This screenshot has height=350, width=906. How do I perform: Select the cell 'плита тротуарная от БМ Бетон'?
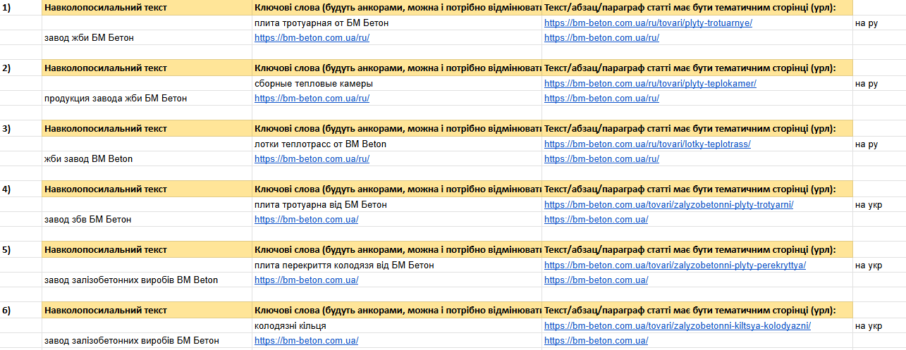397,23
